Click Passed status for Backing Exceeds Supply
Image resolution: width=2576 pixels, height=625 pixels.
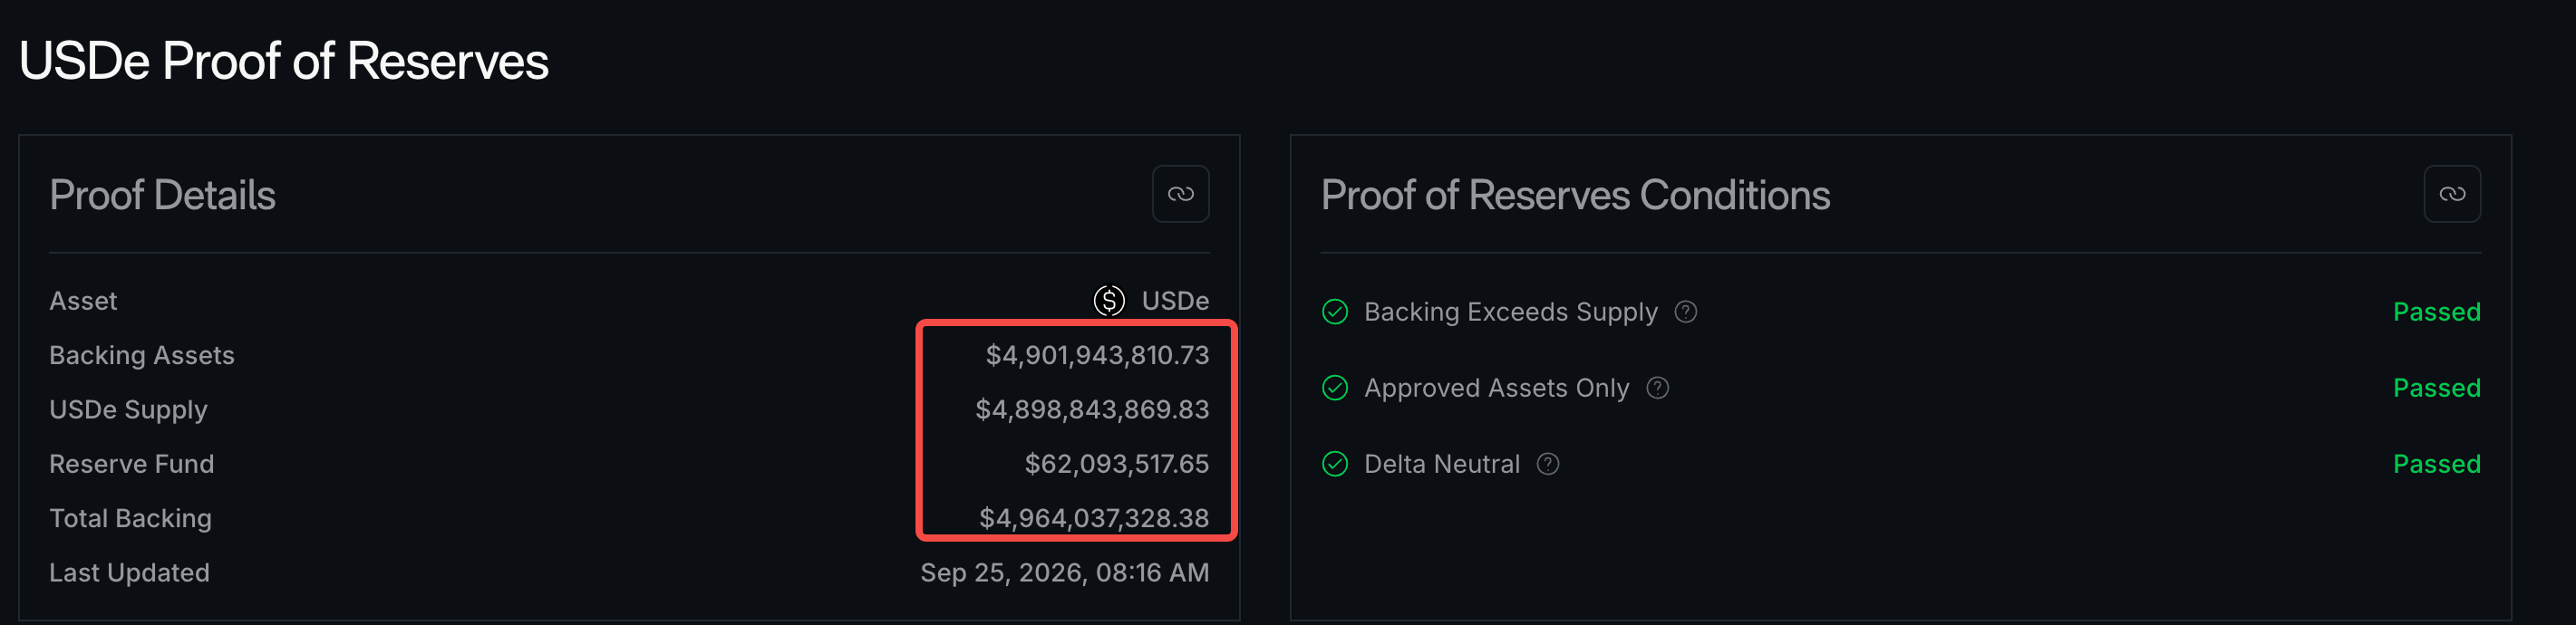tap(2436, 312)
